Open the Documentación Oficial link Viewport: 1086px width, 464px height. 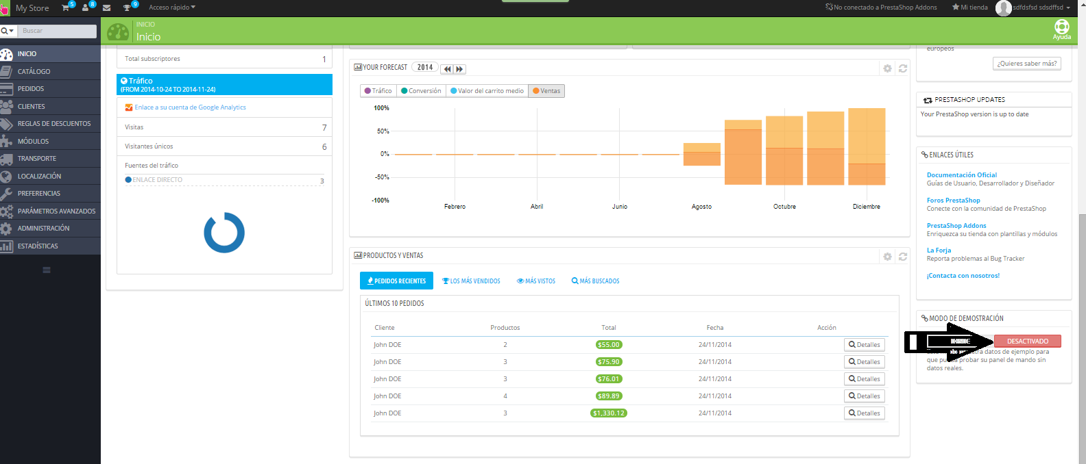[x=961, y=175]
